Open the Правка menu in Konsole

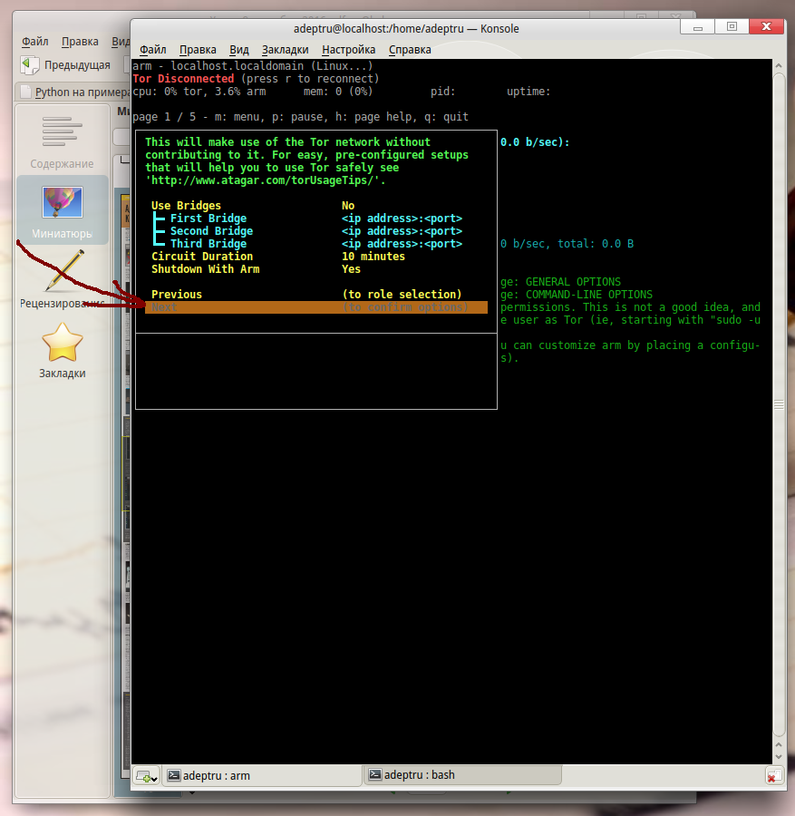(198, 50)
